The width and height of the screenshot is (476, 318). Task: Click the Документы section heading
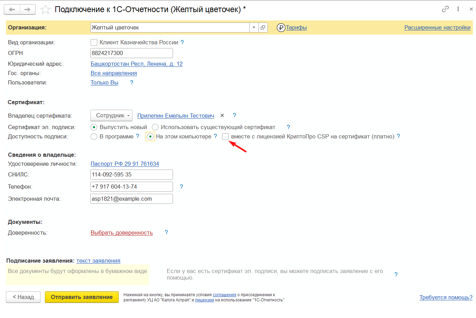(25, 222)
